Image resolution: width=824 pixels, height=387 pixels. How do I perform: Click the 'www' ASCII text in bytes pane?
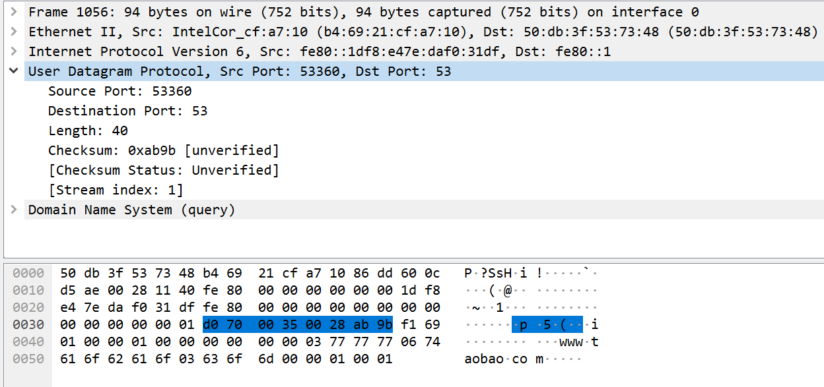(570, 342)
